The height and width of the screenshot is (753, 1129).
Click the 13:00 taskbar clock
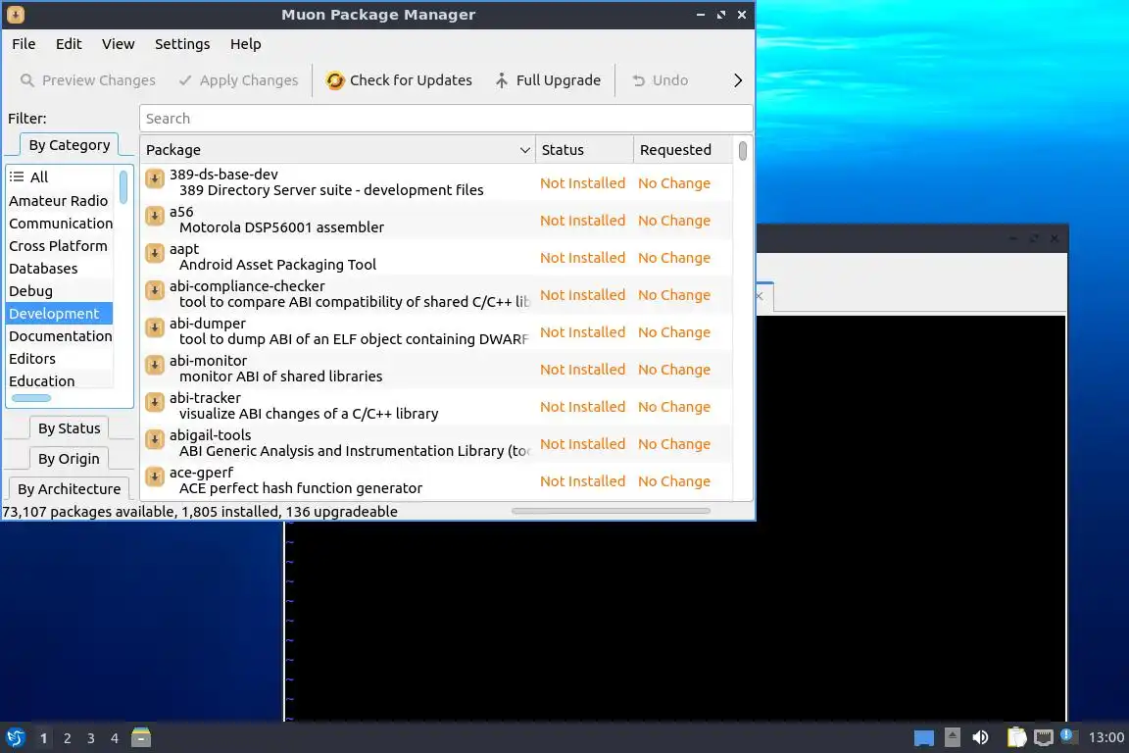point(1105,737)
